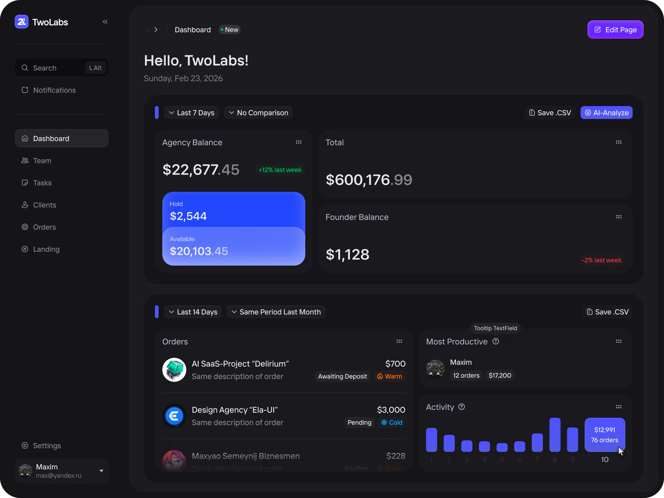This screenshot has height=498, width=664.
Task: Open Team in the sidebar
Action: [x=42, y=161]
